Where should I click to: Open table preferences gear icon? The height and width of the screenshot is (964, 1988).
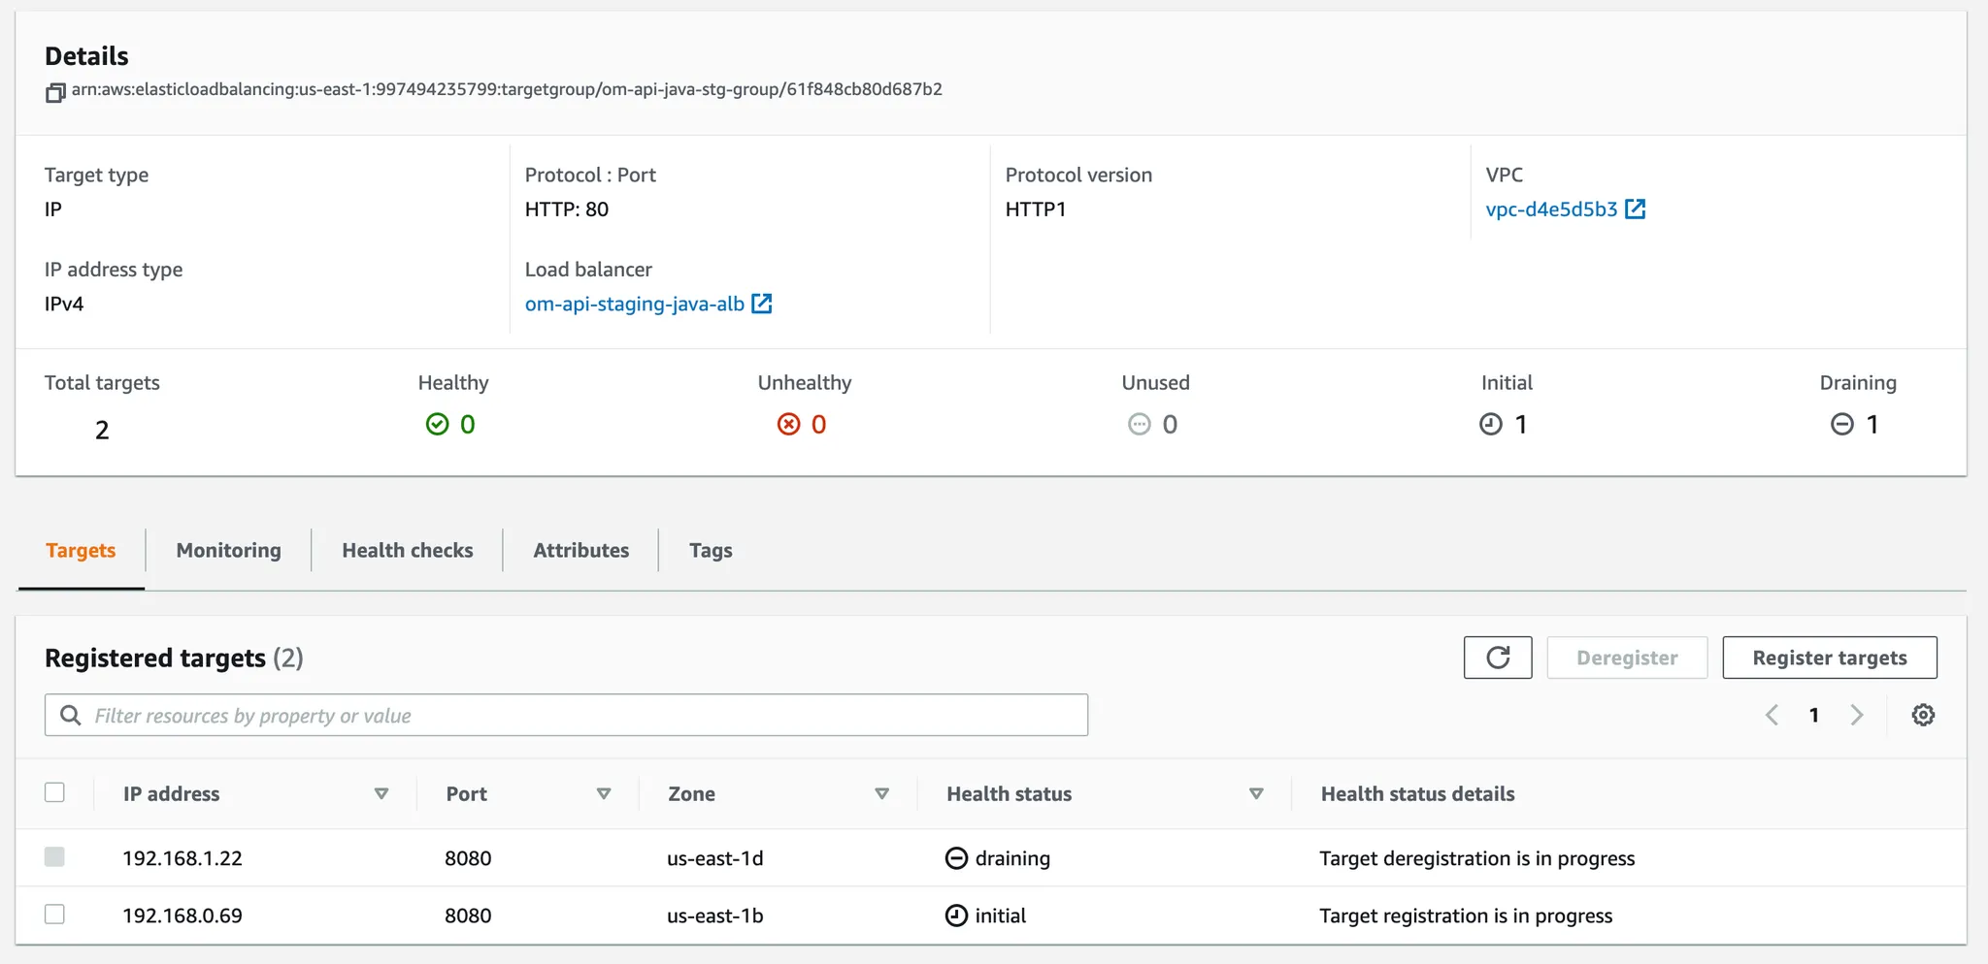point(1922,716)
